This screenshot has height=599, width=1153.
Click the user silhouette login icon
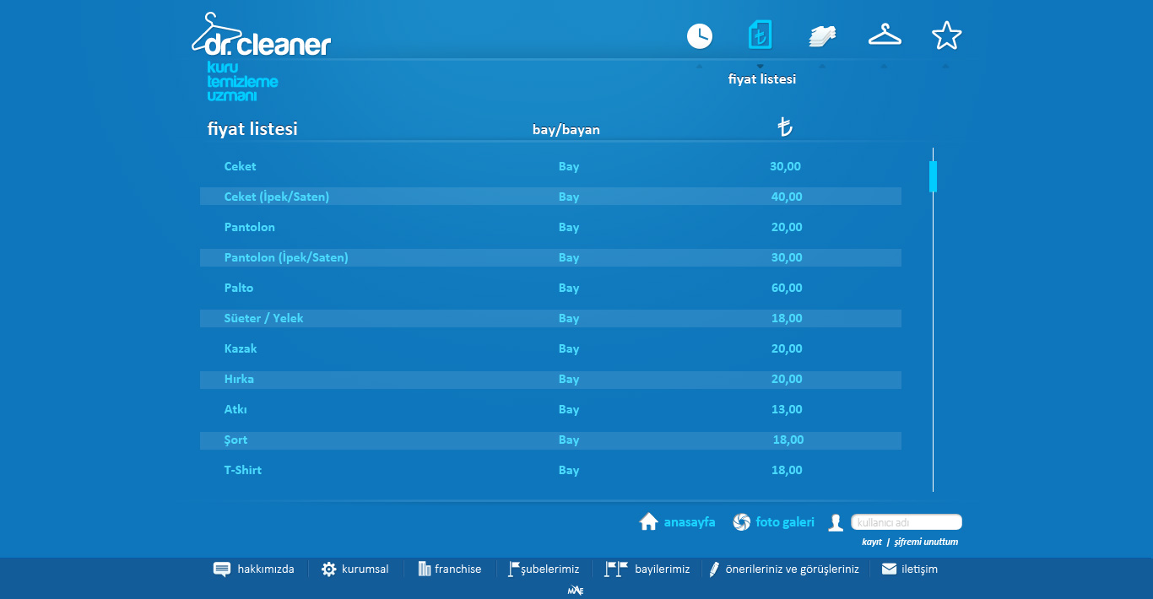coord(836,523)
